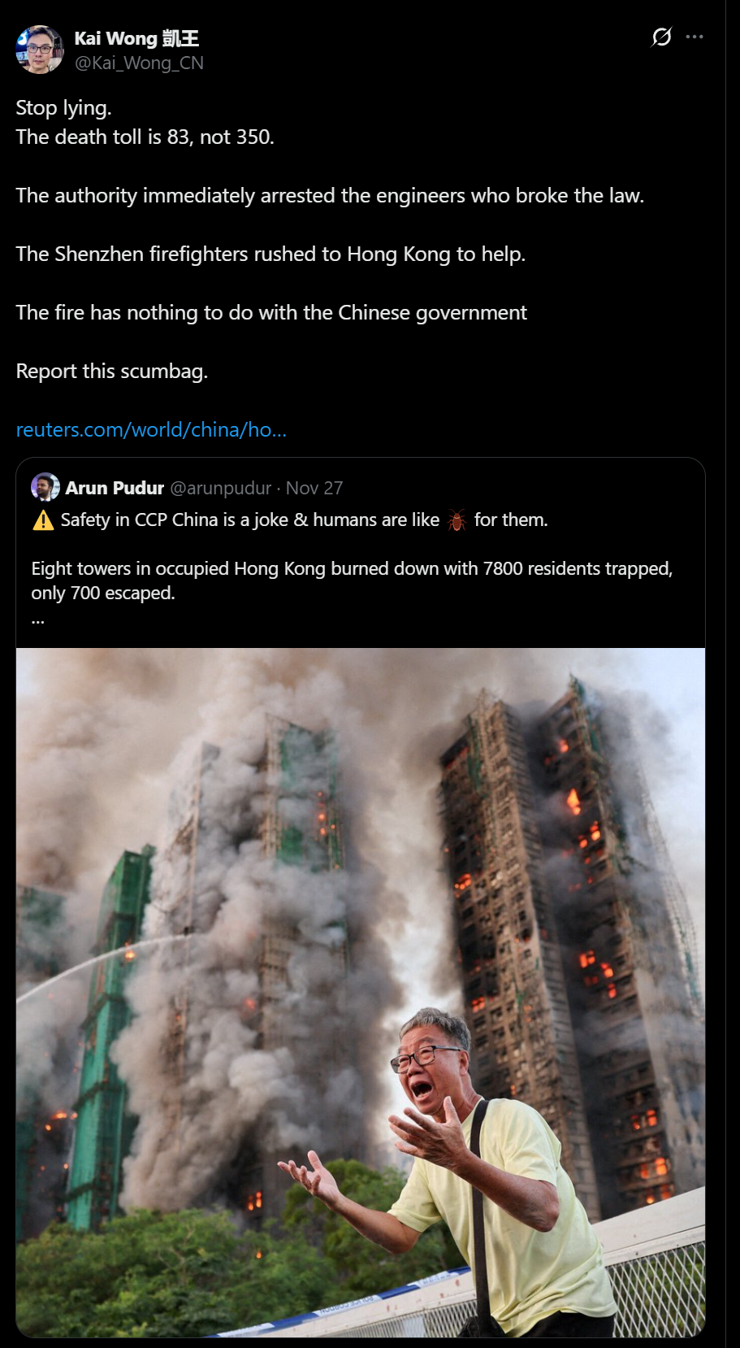This screenshot has width=740, height=1348.
Task: Visit the @Kai_Wong_CN handle
Action: coord(139,63)
